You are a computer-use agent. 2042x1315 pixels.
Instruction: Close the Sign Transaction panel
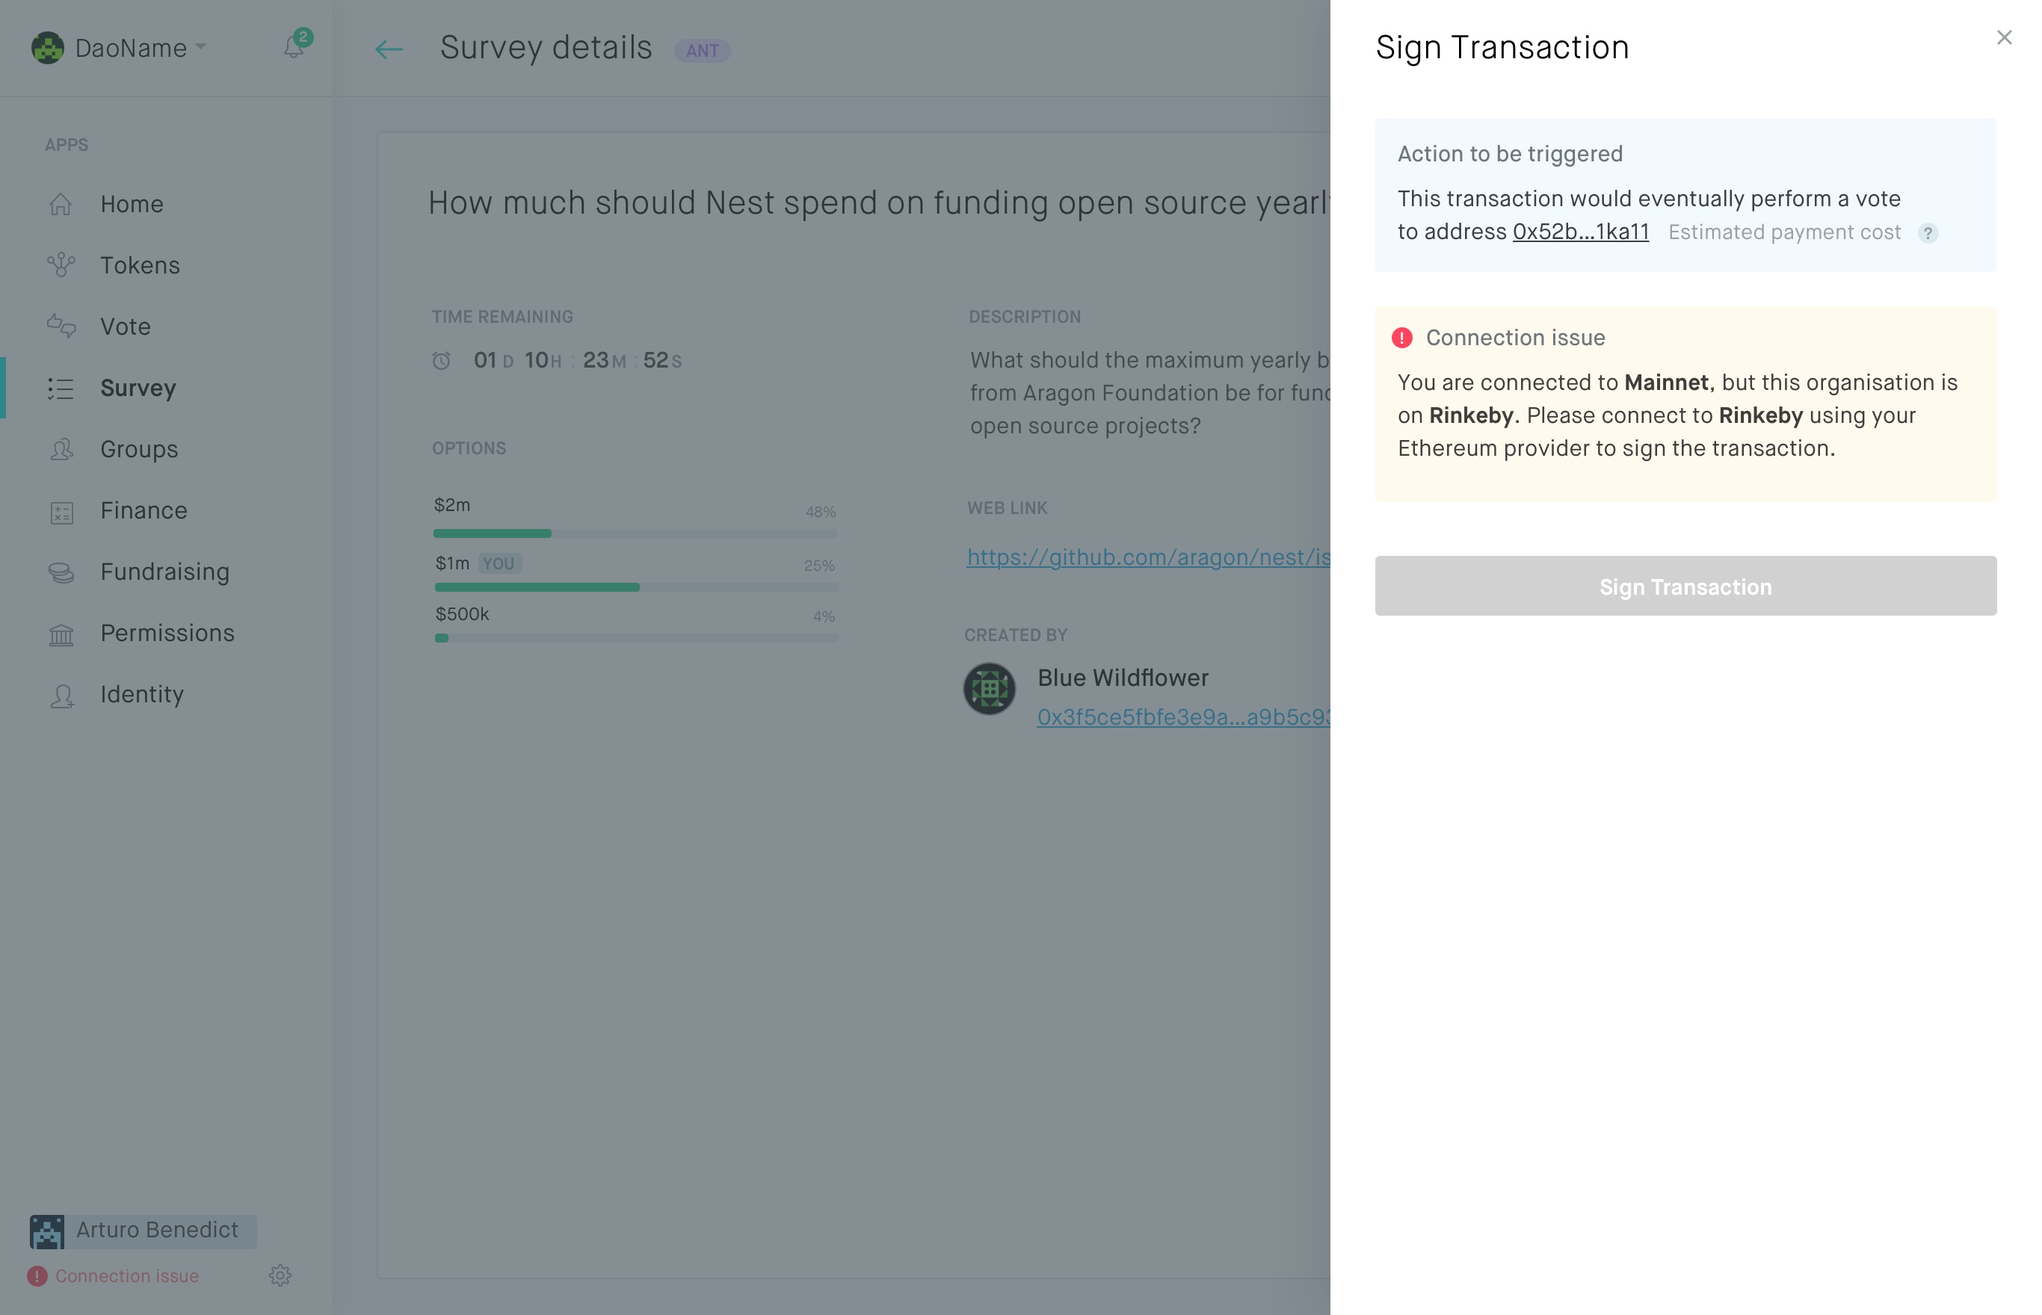[x=2004, y=37]
